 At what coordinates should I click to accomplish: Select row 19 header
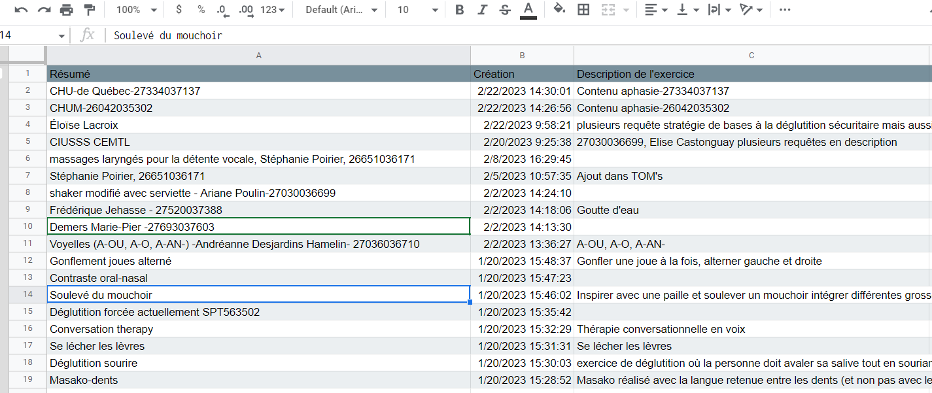tap(27, 380)
